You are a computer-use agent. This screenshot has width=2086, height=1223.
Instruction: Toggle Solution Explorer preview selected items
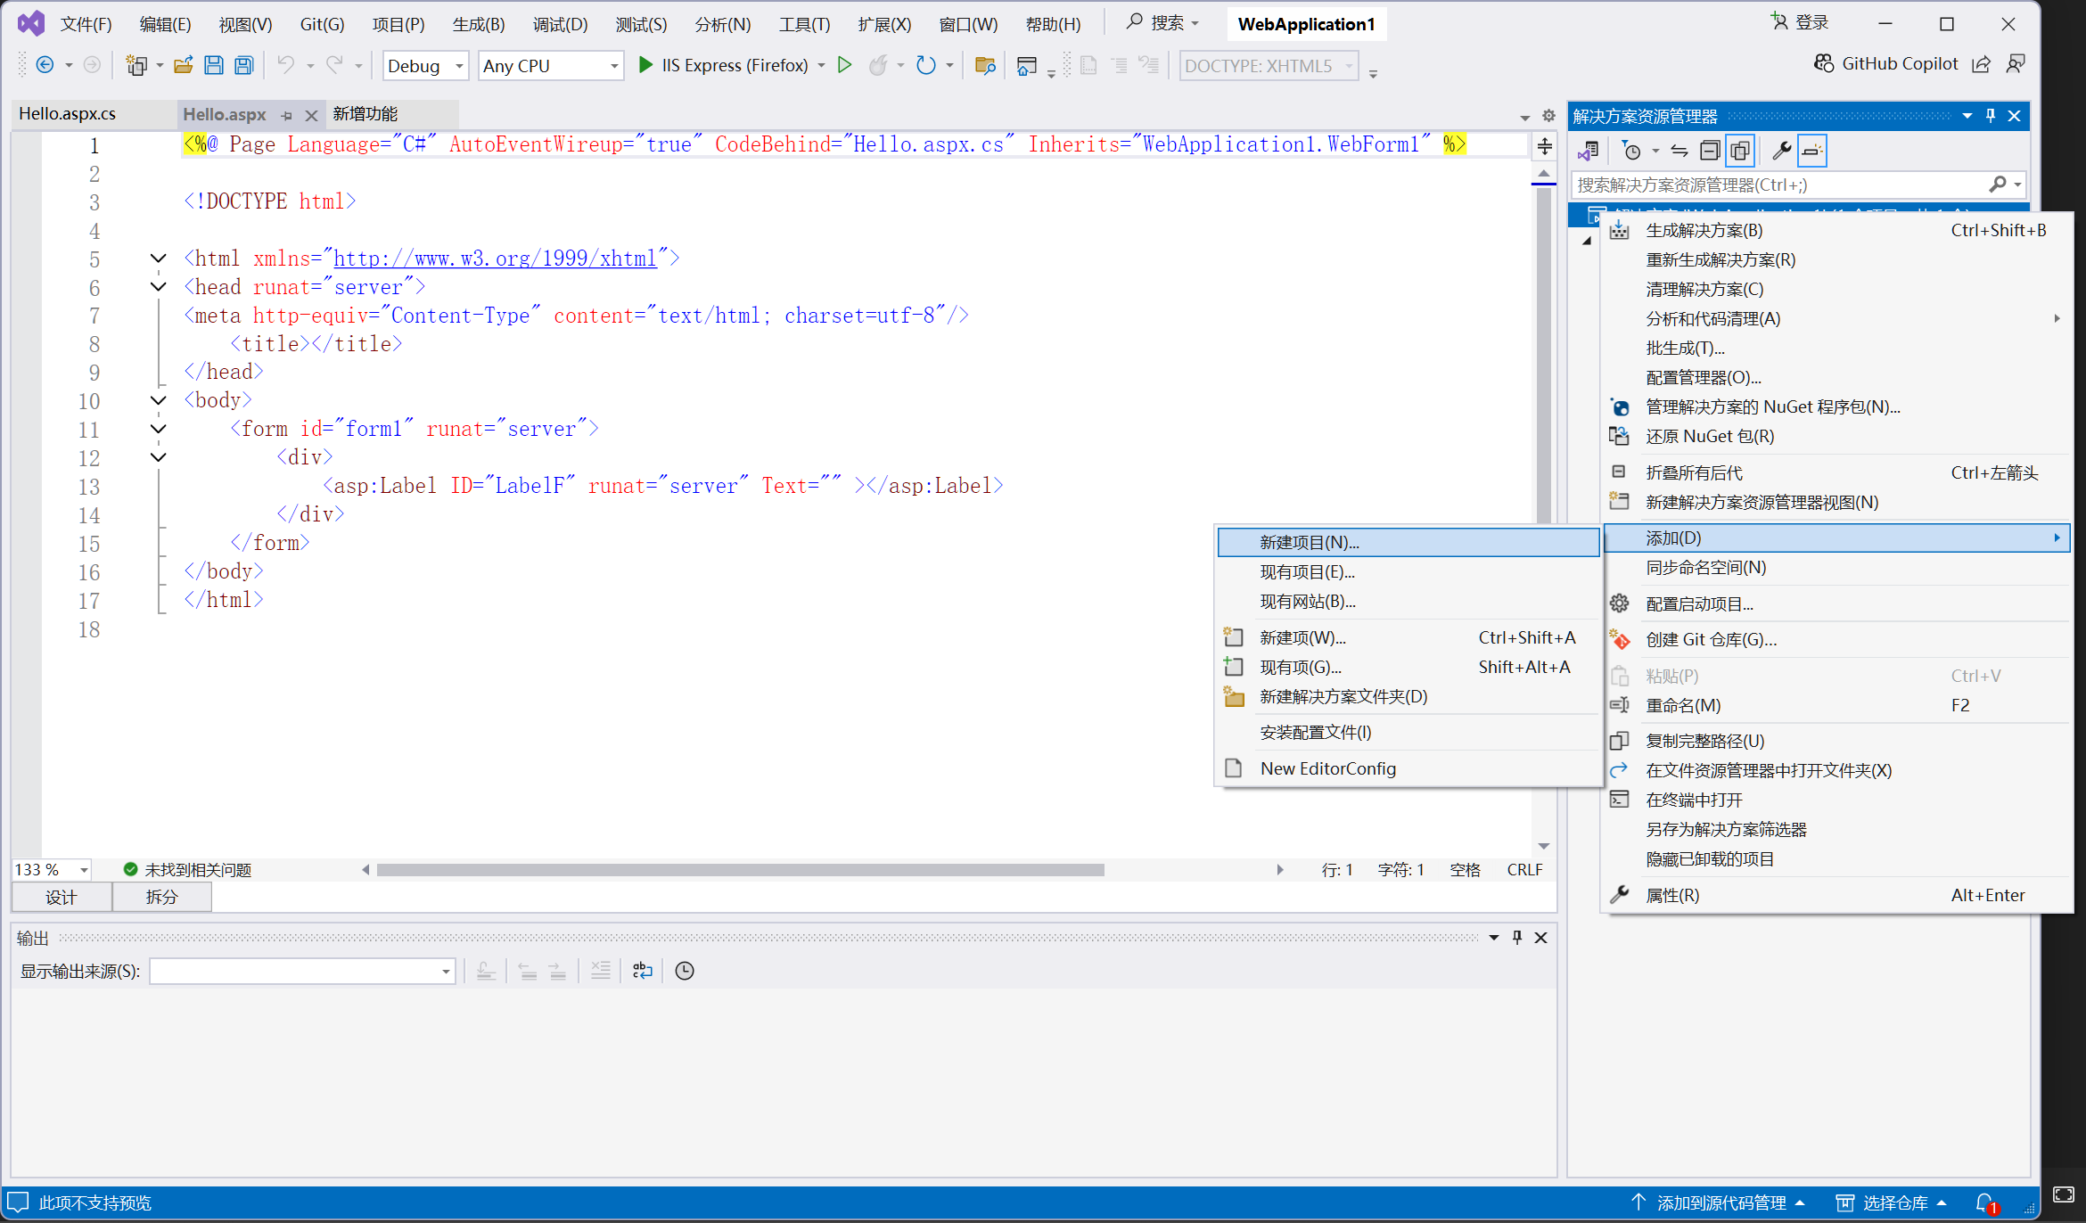(x=1812, y=151)
